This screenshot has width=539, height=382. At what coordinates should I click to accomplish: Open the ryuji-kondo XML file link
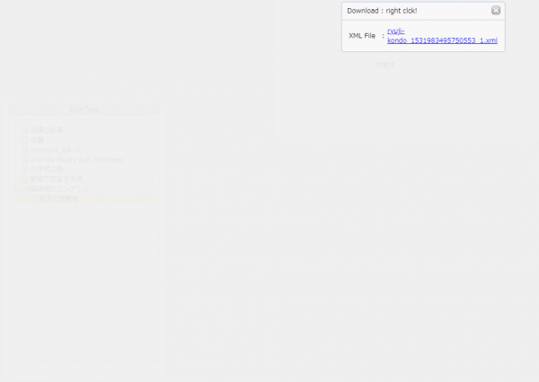[441, 36]
